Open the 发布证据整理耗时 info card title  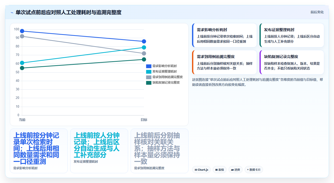(x=279, y=30)
